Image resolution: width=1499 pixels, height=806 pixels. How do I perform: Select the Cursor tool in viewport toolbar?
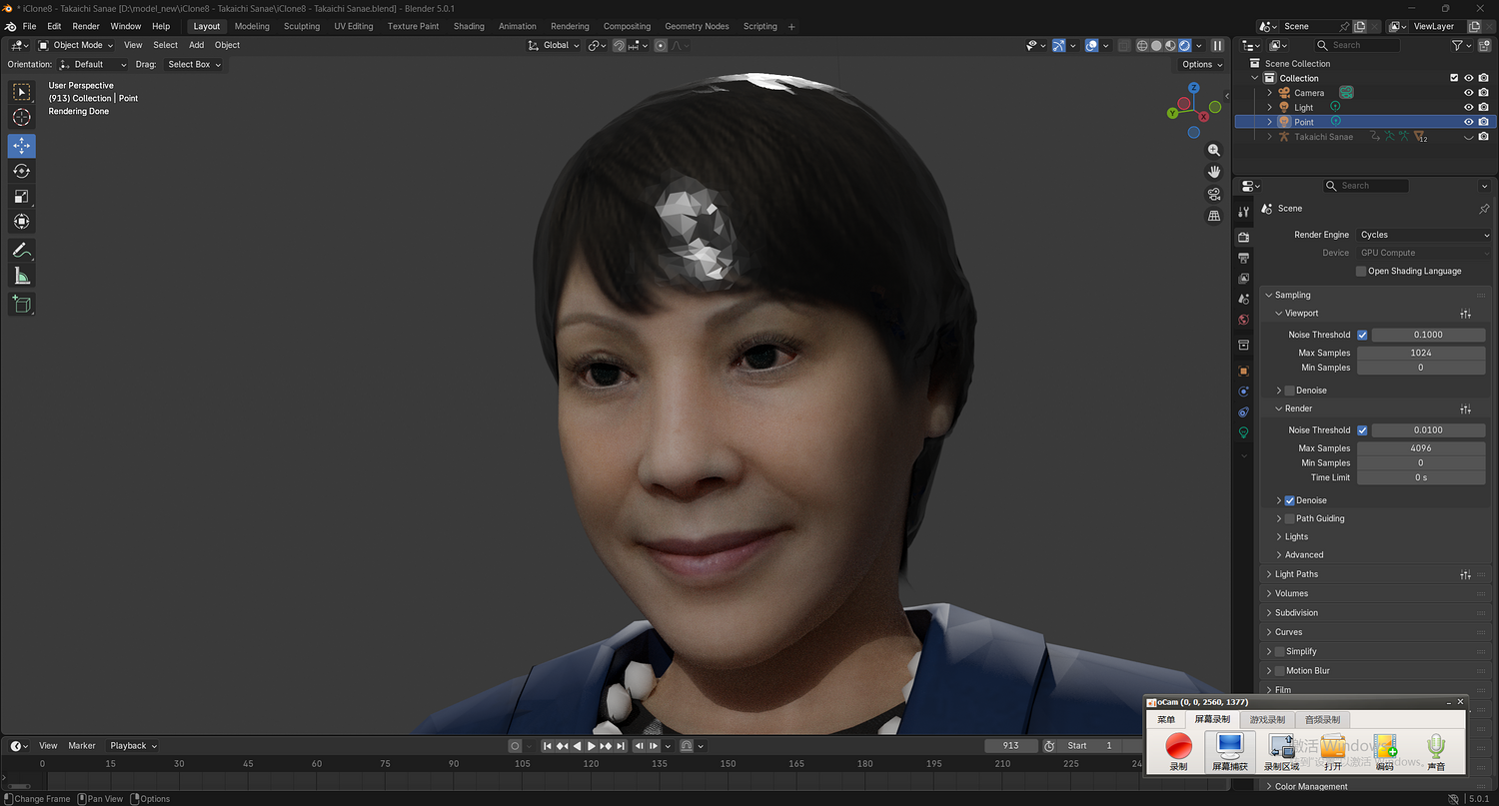tap(22, 118)
